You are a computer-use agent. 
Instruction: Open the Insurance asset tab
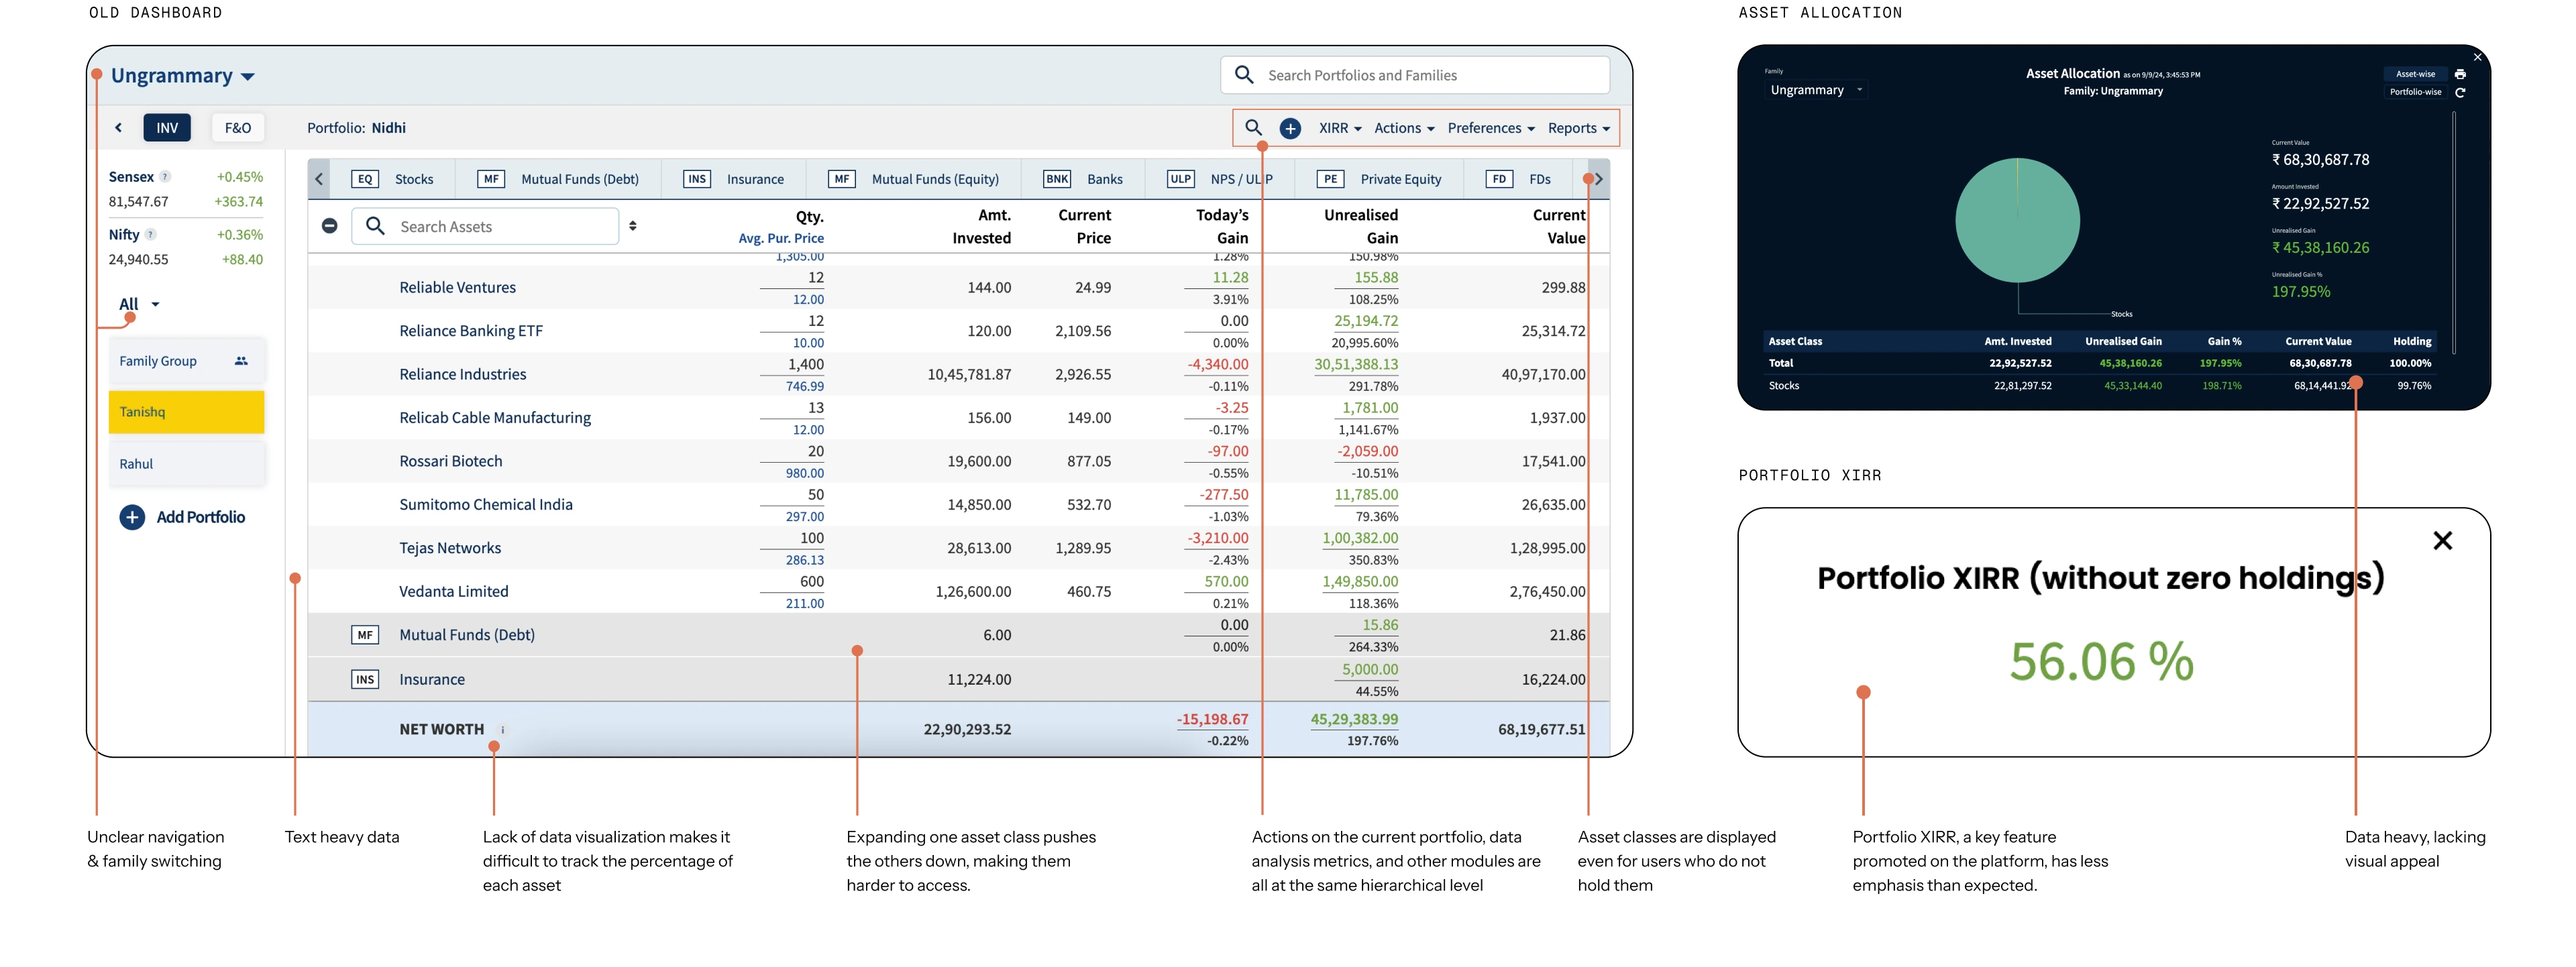point(734,179)
